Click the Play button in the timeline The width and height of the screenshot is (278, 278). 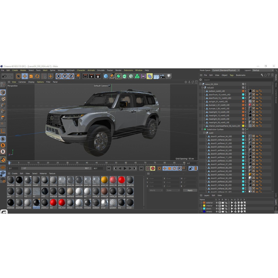click(125, 168)
